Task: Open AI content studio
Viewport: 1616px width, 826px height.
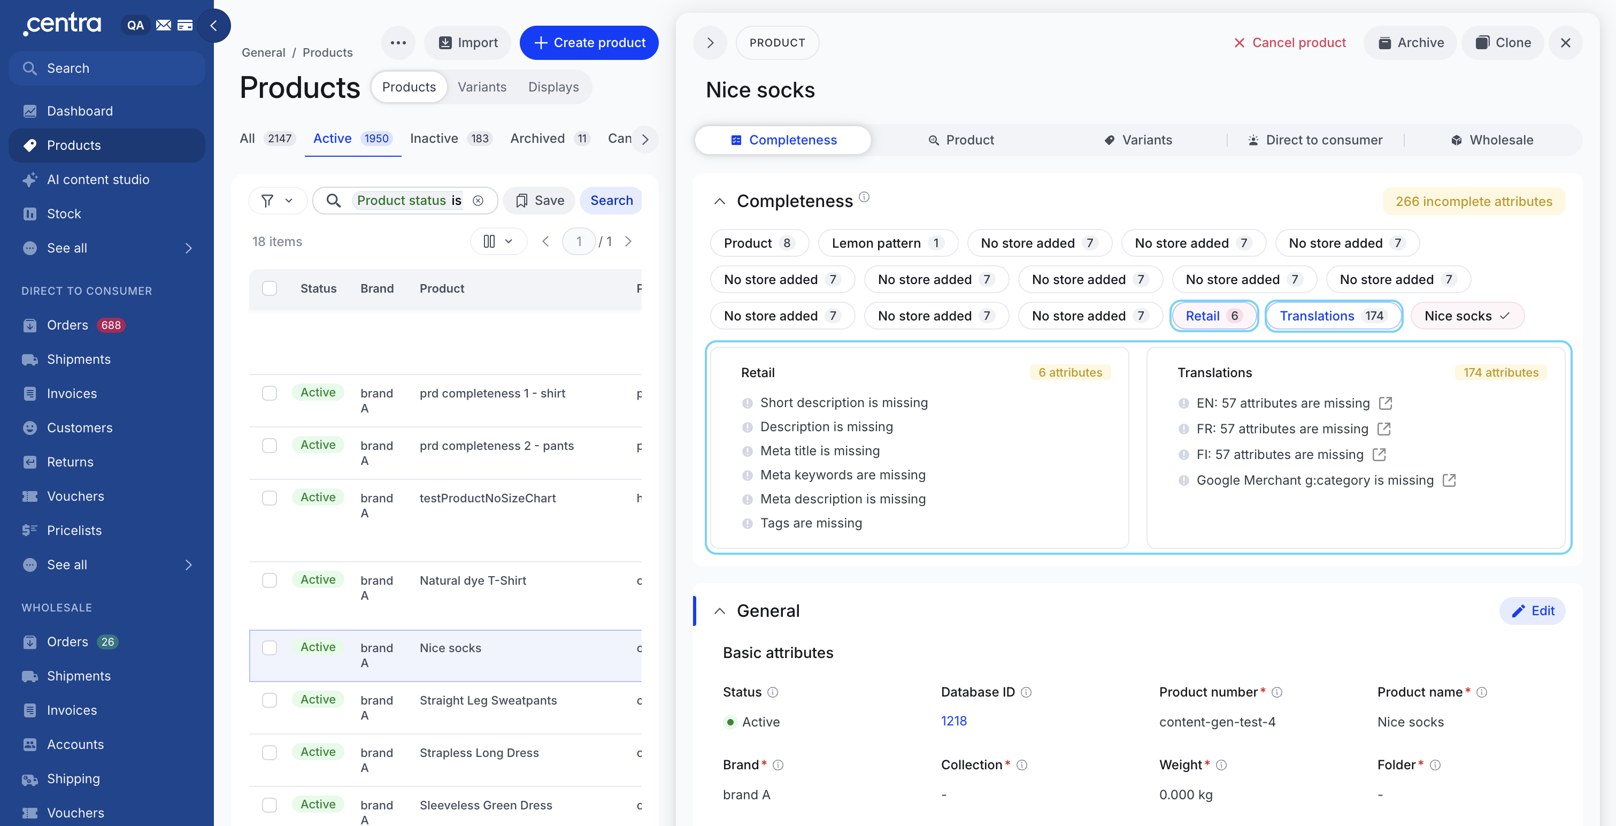Action: pyautogui.click(x=106, y=180)
